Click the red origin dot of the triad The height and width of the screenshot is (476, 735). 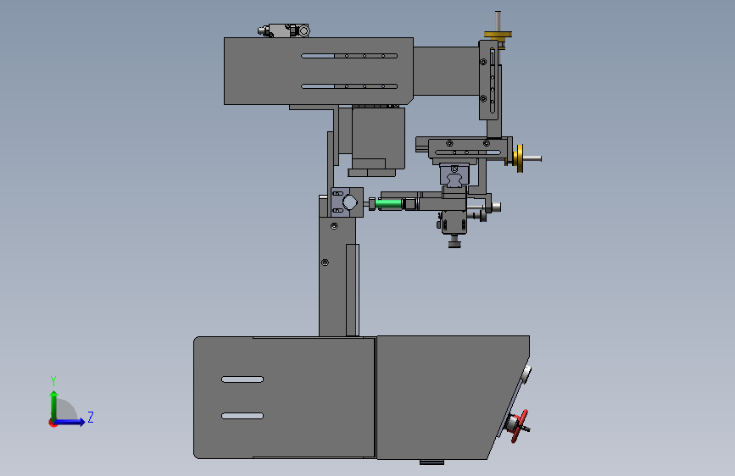tap(52, 423)
